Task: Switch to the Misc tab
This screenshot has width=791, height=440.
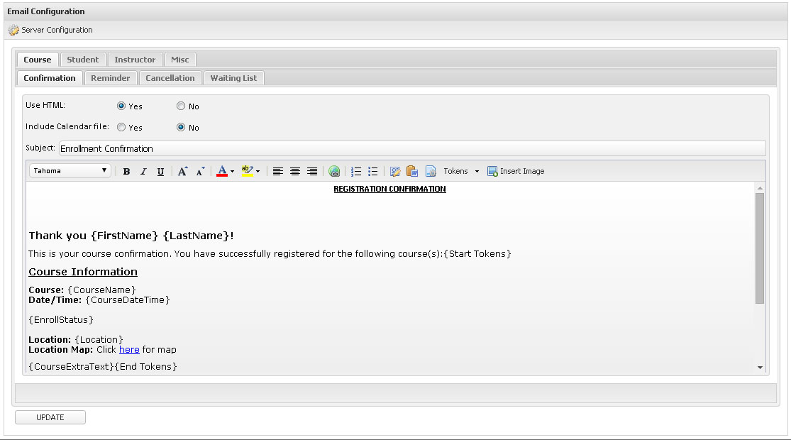Action: click(180, 60)
